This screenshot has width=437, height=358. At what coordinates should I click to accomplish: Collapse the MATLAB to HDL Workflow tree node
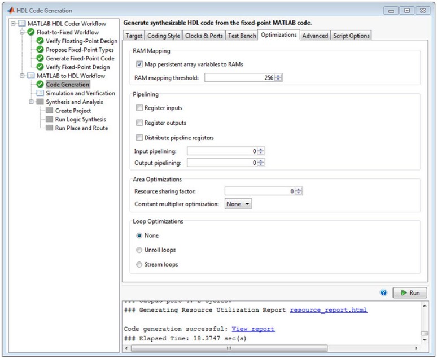pyautogui.click(x=22, y=76)
